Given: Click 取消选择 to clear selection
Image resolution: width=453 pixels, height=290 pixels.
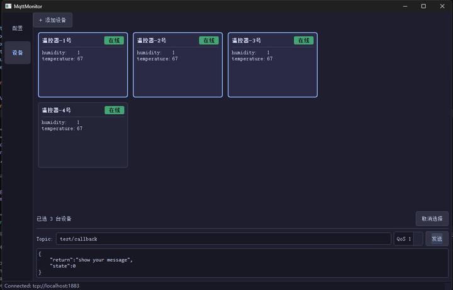Looking at the screenshot, I should [432, 219].
